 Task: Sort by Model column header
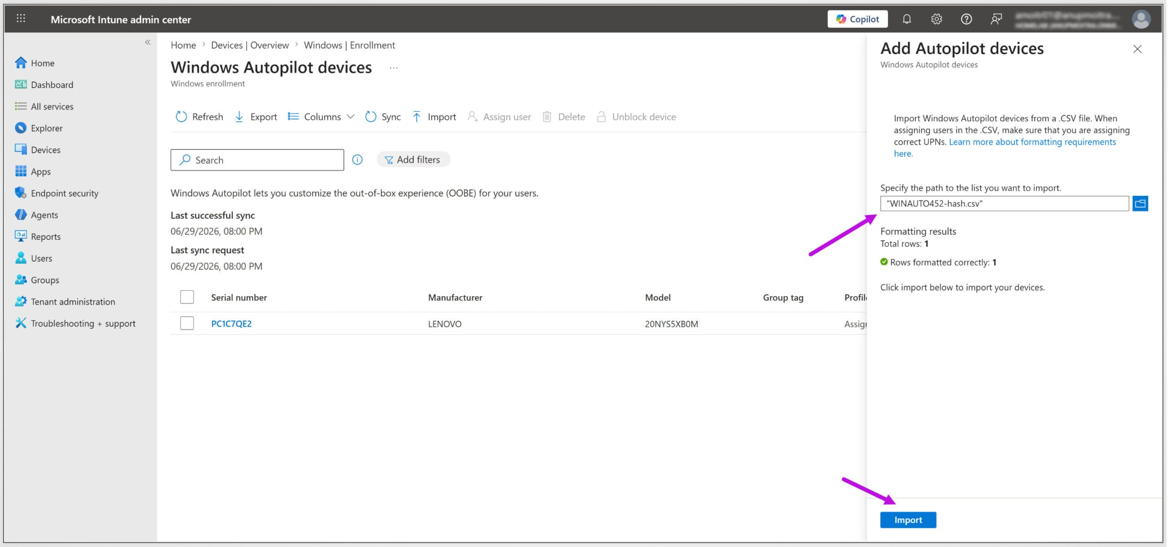[x=657, y=297]
